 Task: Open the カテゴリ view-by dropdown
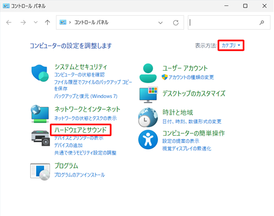pyautogui.click(x=231, y=45)
